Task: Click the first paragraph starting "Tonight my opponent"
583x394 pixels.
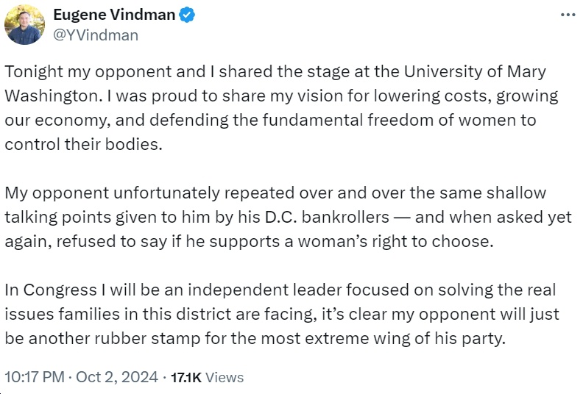Action: [280, 109]
